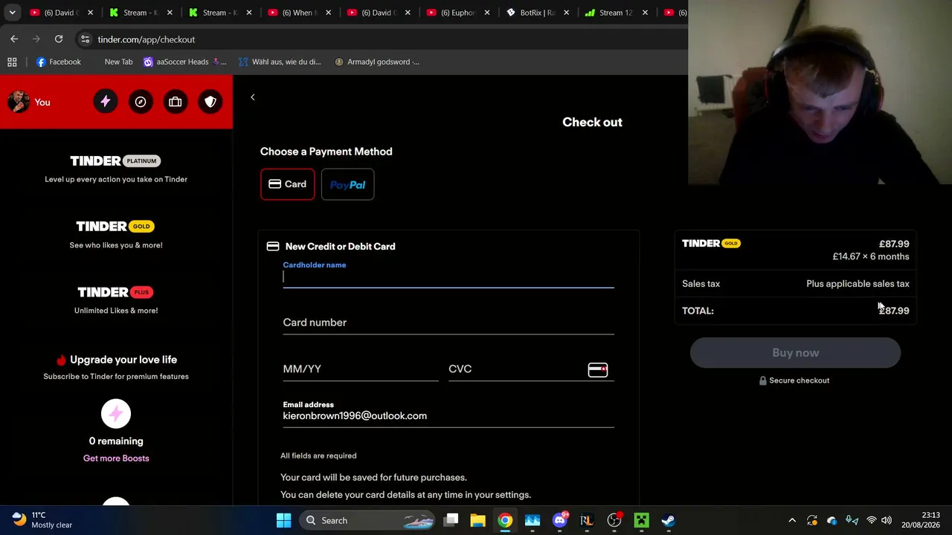
Task: Click the '0 remaining' Boosts text
Action: 116,441
